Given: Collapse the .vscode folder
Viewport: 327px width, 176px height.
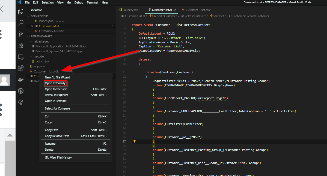Looking at the screenshot, I should [x=31, y=57].
